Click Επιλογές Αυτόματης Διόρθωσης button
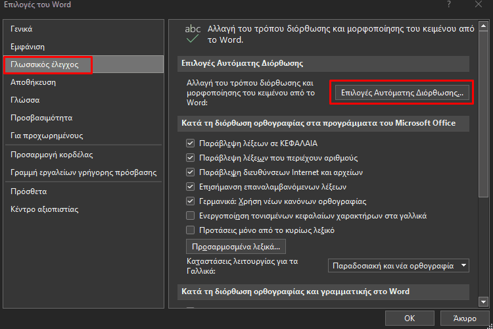The width and height of the screenshot is (493, 329). 402,93
